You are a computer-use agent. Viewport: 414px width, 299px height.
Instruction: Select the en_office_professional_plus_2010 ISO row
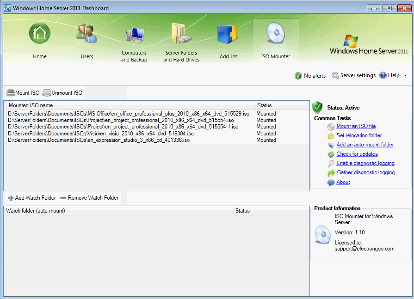[x=158, y=114]
